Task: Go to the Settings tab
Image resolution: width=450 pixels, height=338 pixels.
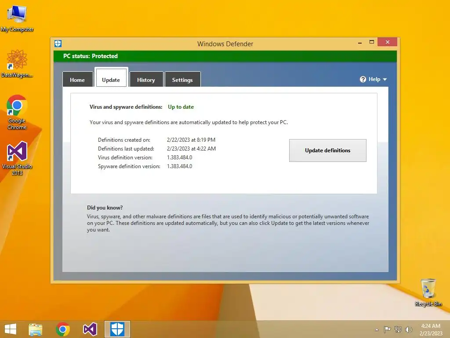Action: [x=182, y=80]
